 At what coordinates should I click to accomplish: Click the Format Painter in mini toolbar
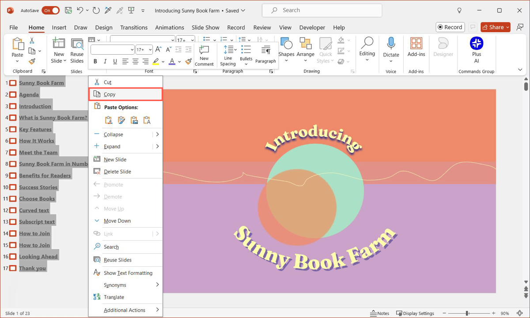189,61
